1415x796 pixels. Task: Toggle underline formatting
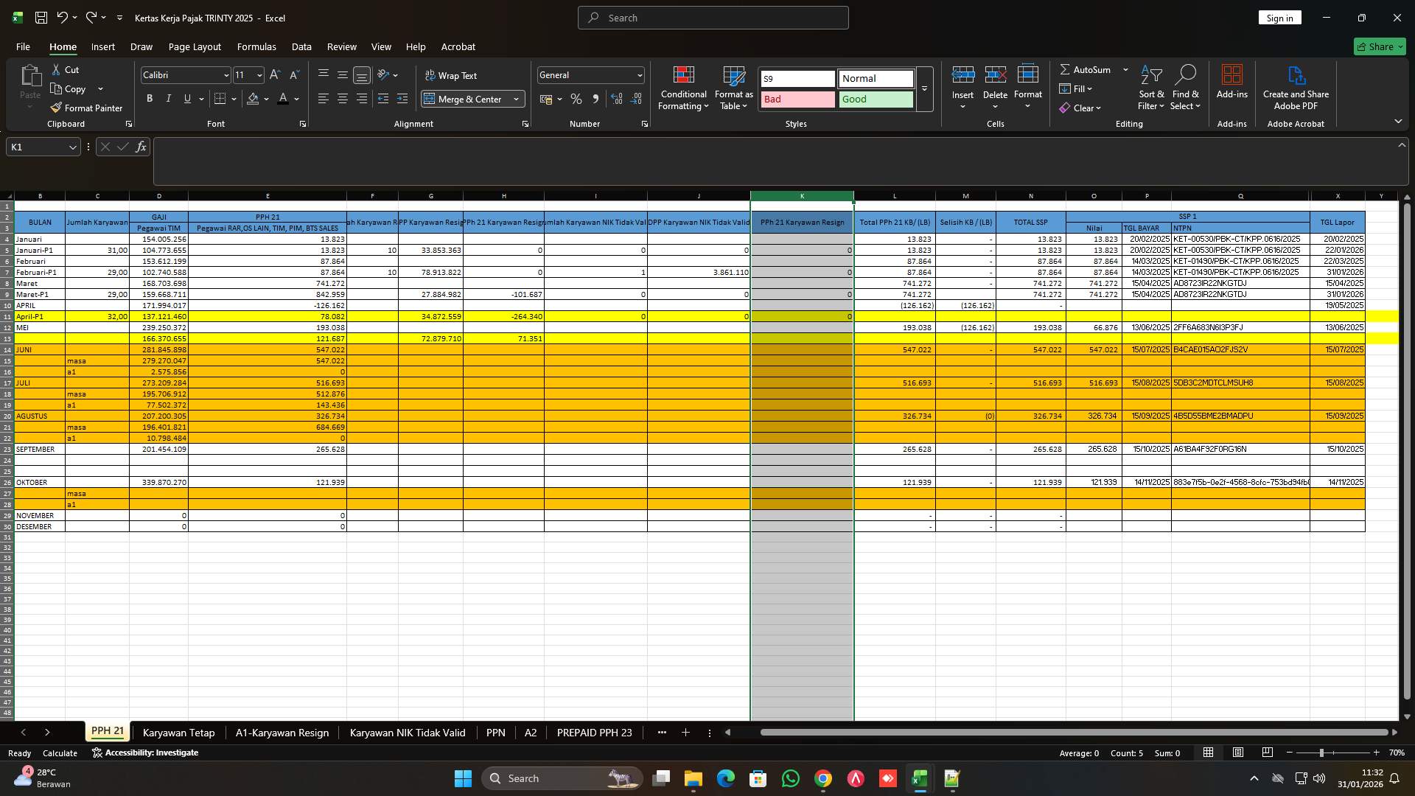pos(186,98)
